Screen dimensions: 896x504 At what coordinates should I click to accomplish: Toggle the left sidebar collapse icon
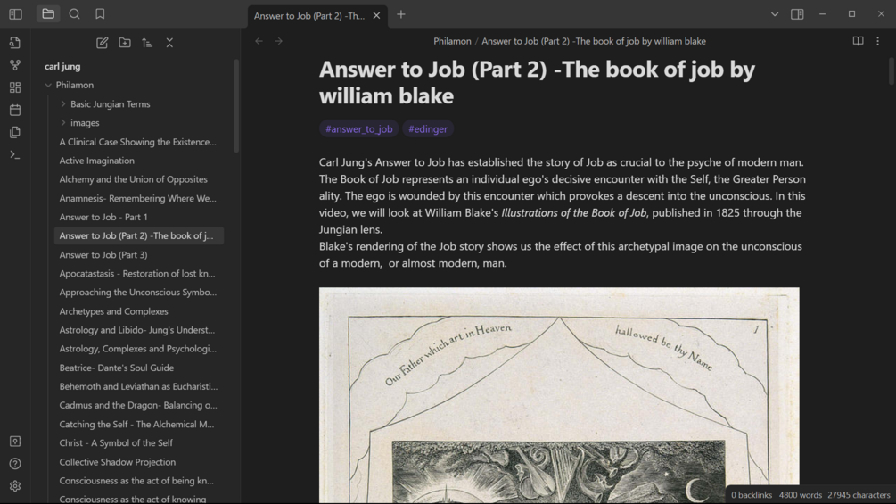[15, 14]
